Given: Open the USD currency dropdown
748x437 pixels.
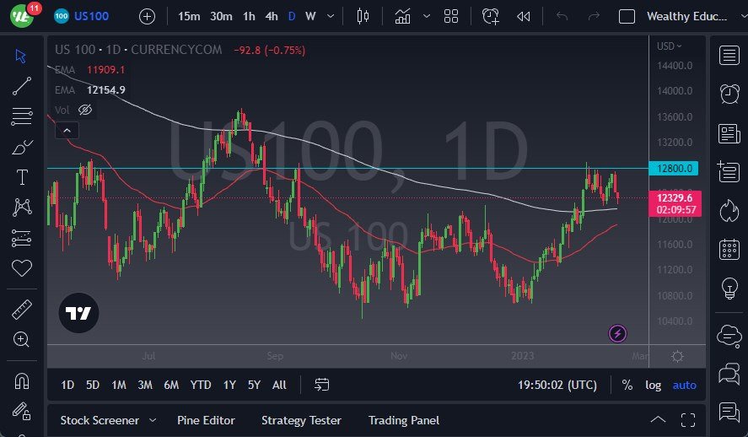Looking at the screenshot, I should 669,46.
